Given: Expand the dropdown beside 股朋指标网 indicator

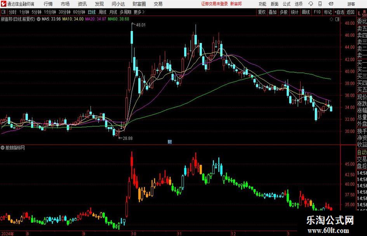Looking at the screenshot, I should (x=3, y=148).
